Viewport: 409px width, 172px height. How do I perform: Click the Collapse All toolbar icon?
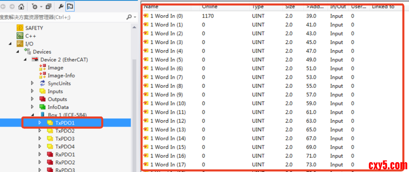coord(49,6)
